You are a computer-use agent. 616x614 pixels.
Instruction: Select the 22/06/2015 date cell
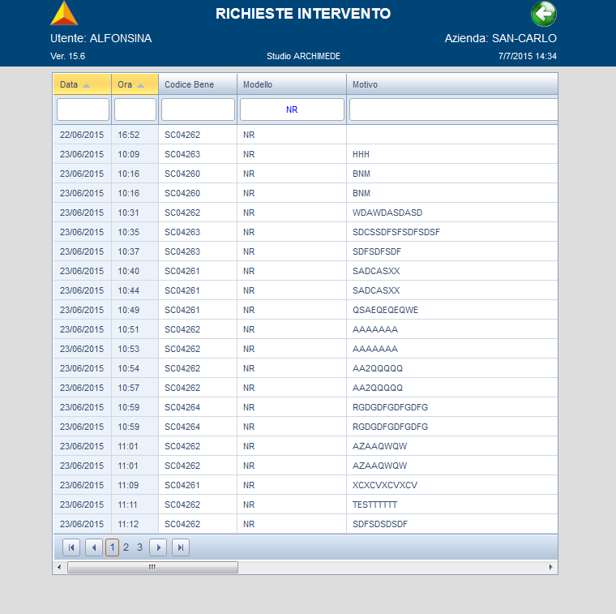pos(82,135)
